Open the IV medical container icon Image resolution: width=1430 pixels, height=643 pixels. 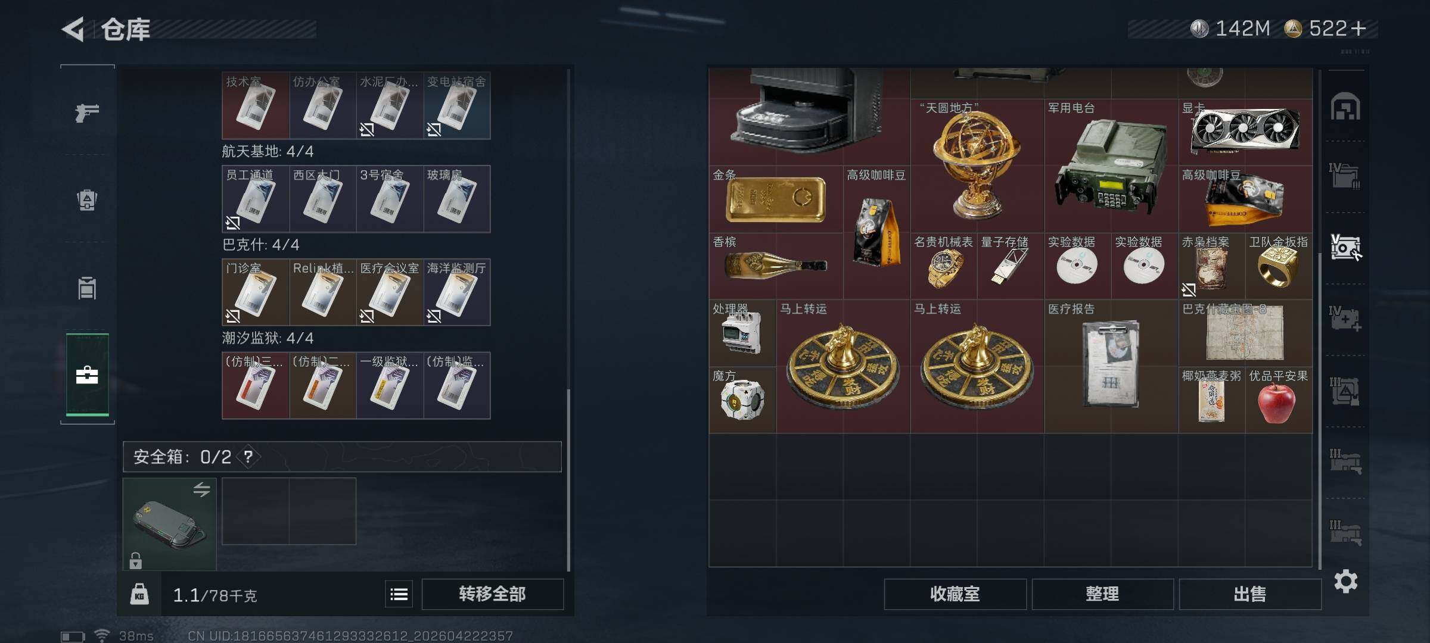1346,319
